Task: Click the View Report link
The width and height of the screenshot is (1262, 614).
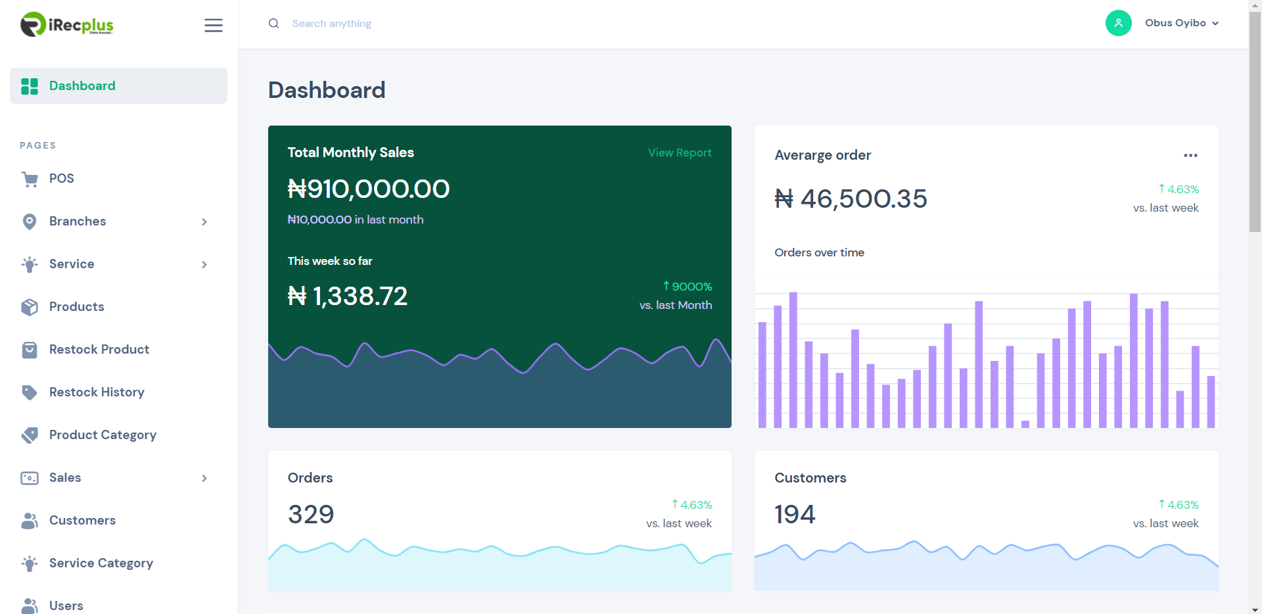Action: (x=680, y=153)
